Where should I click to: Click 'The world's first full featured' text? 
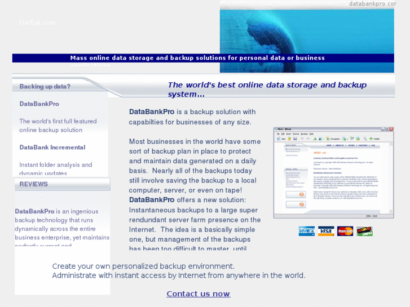pyautogui.click(x=58, y=121)
